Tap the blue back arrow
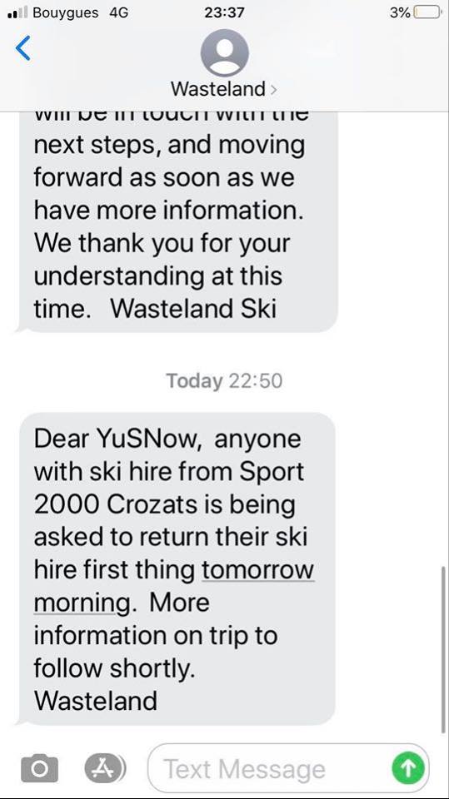The height and width of the screenshot is (799, 449). 23,48
